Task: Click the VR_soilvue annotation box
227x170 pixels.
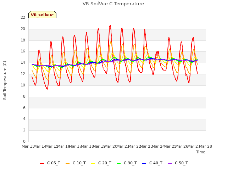Action: [x=42, y=15]
